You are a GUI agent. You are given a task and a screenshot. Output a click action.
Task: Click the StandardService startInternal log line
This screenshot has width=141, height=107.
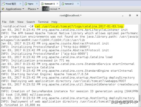[68, 64]
